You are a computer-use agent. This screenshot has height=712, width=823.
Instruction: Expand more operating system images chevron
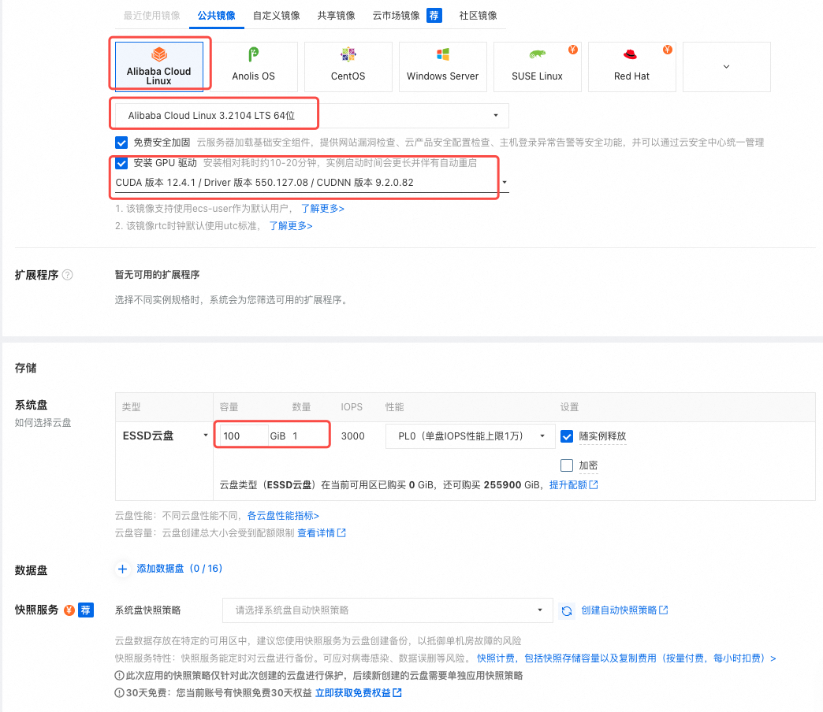pyautogui.click(x=726, y=67)
